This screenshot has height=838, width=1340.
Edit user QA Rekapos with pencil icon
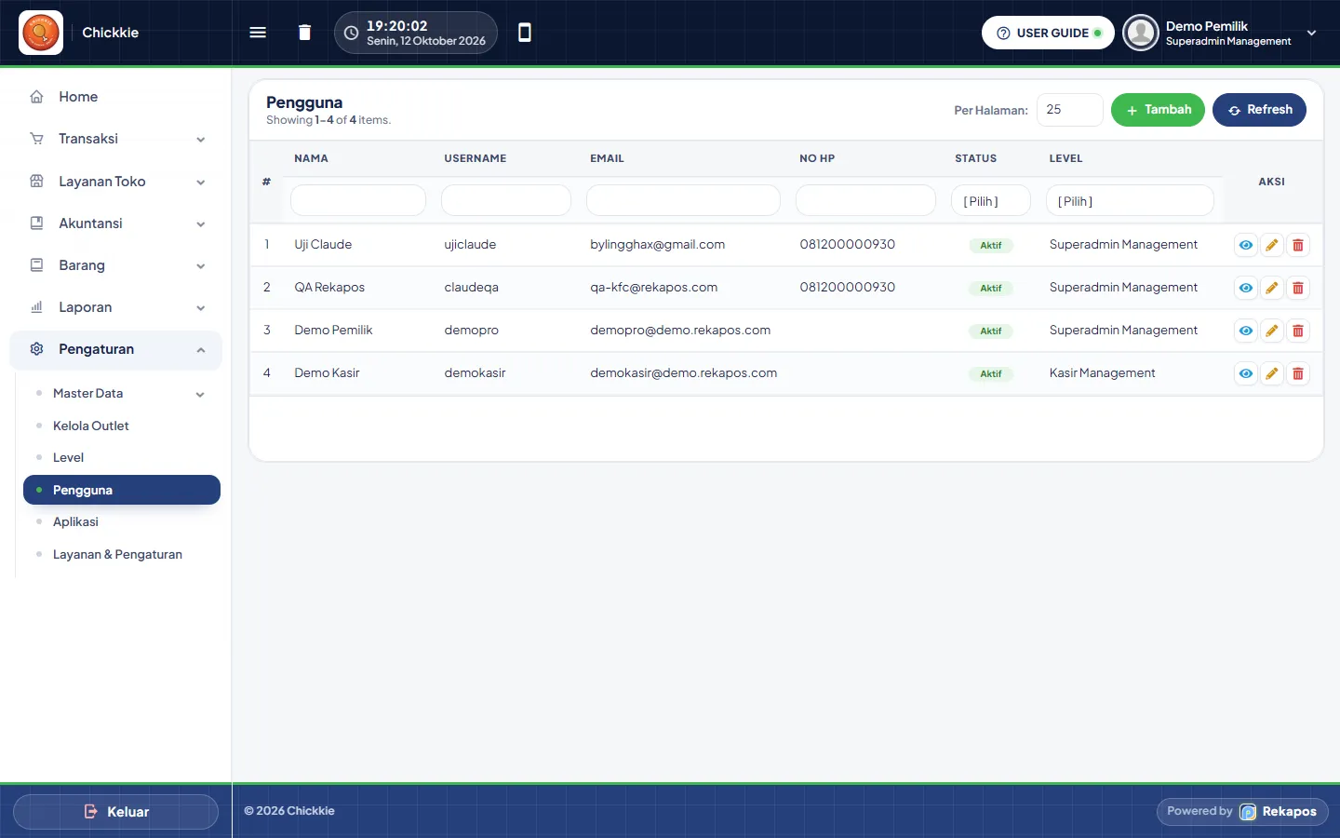(1271, 288)
